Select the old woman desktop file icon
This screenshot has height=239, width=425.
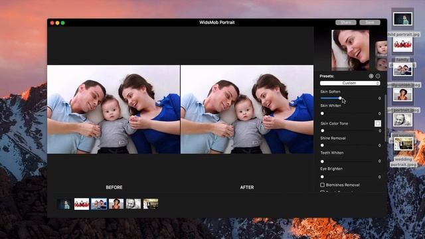[x=403, y=119]
